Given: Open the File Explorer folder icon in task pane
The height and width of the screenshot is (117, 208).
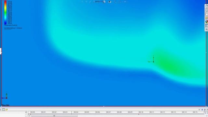Looking at the screenshot, I should point(207,14).
